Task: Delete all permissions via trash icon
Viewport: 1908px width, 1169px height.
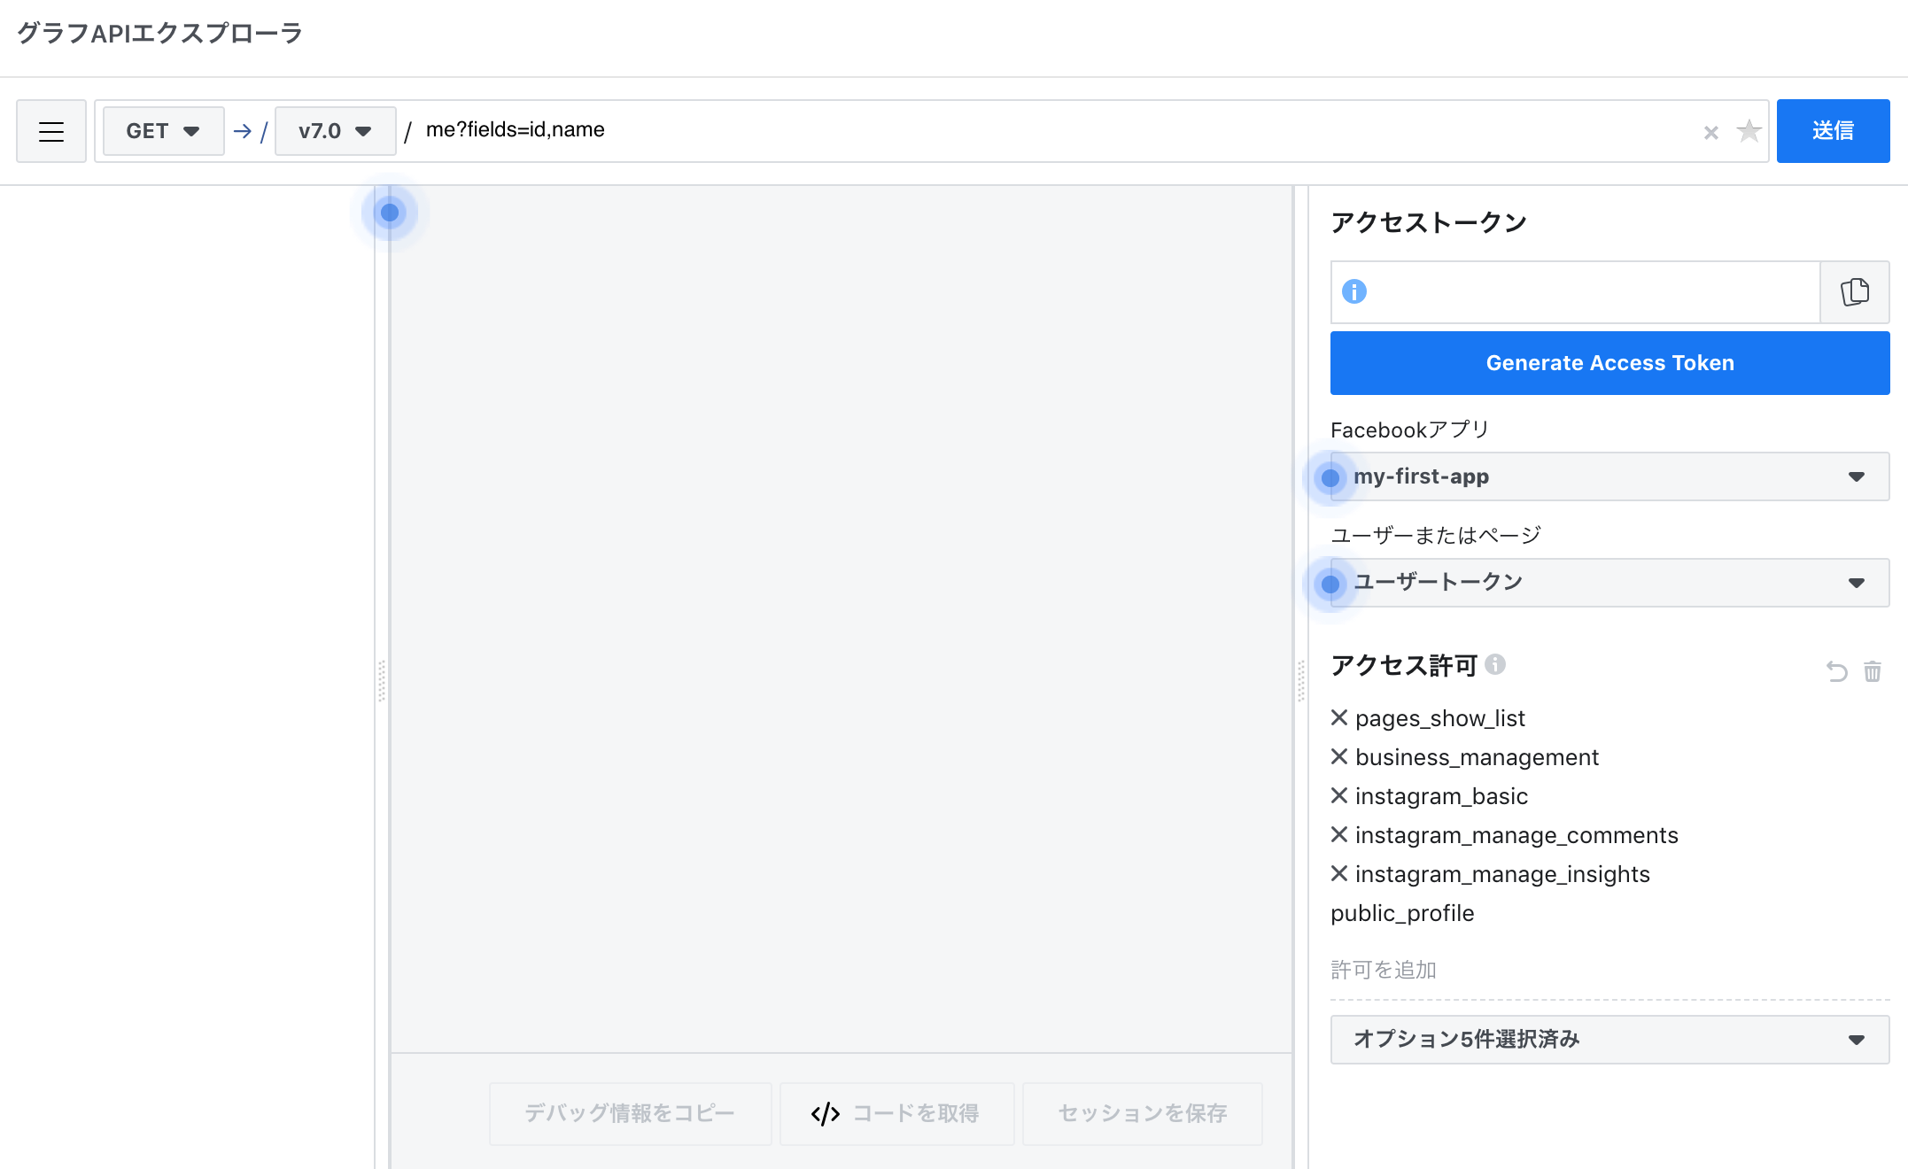Action: point(1873,671)
